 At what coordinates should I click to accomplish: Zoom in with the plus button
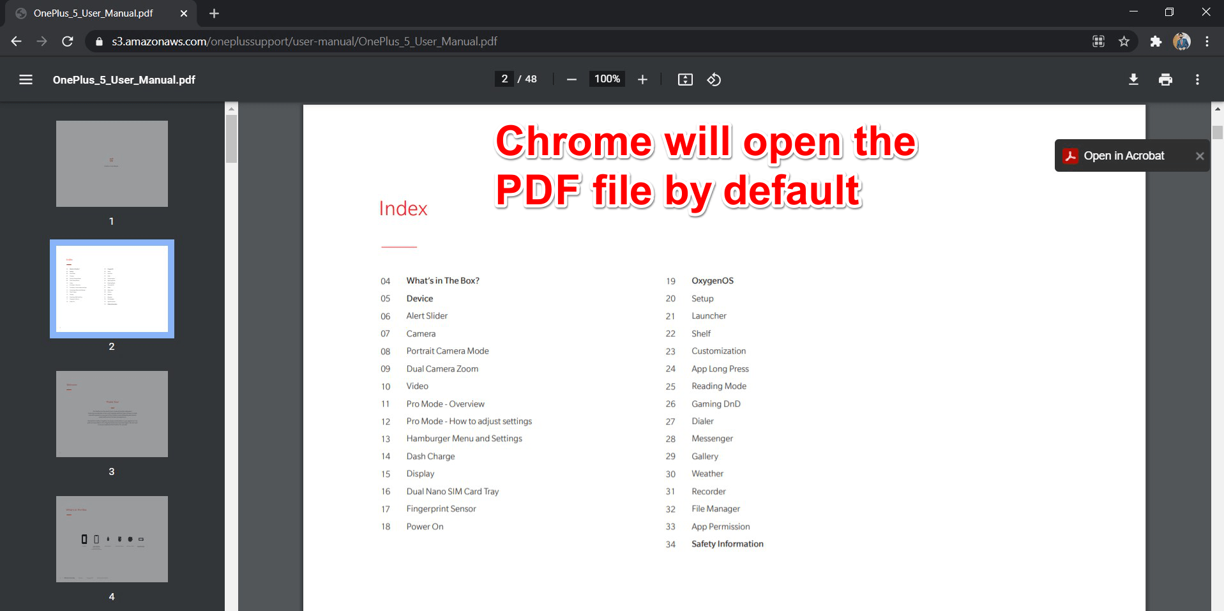(x=642, y=80)
